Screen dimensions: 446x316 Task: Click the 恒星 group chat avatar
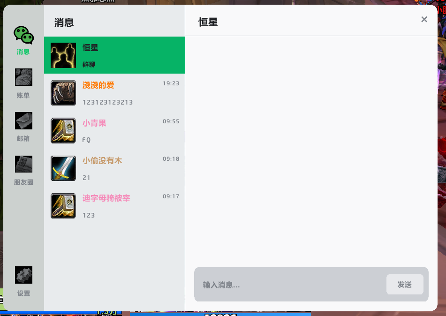click(63, 55)
